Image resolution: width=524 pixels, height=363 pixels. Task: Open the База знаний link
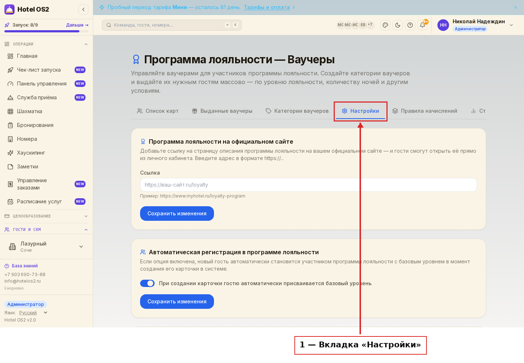25,266
